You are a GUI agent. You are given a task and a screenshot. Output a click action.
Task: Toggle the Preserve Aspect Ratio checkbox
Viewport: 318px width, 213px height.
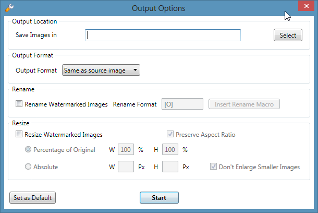(x=169, y=135)
